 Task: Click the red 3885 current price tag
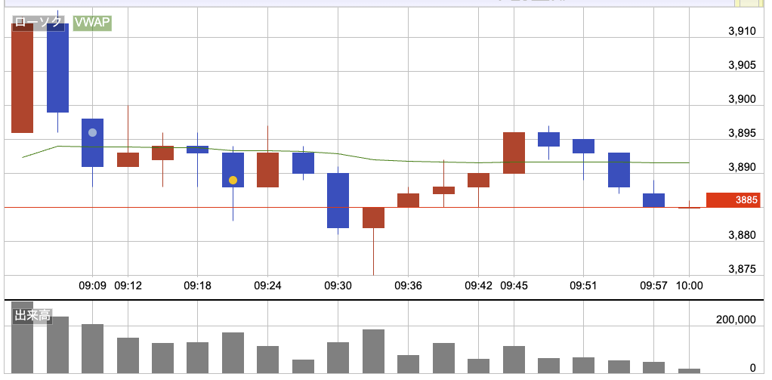pyautogui.click(x=727, y=200)
